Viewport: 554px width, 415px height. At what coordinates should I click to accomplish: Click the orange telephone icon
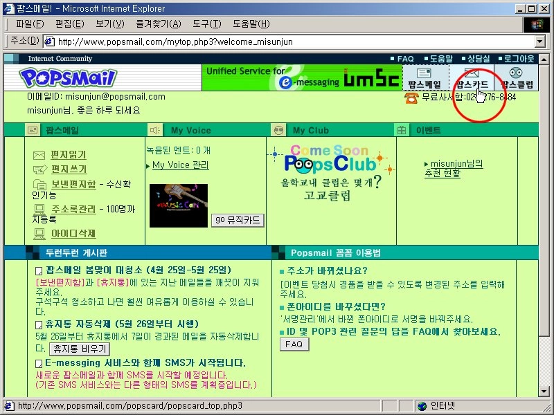tap(411, 98)
